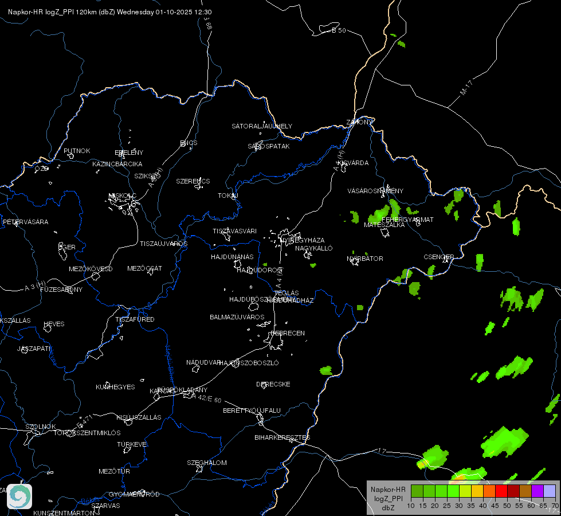Screen dimensions: 561x516
Task: Click the SÁTORALJAÚJHELY label
Action: [x=262, y=126]
